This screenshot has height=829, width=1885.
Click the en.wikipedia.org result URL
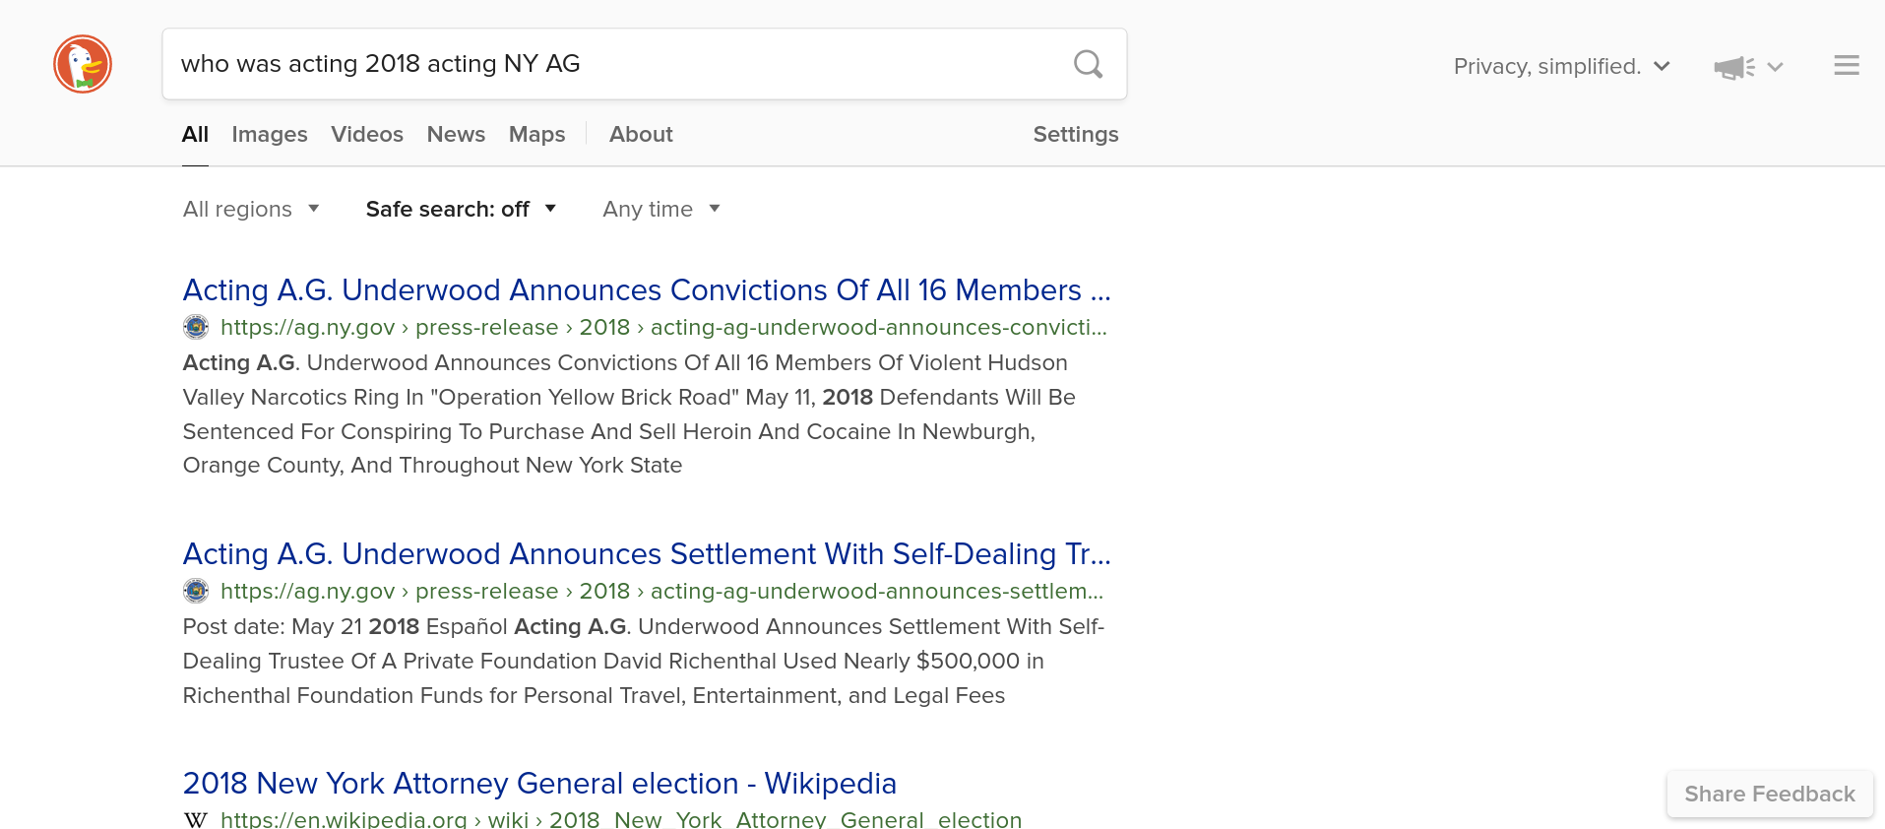click(x=621, y=819)
